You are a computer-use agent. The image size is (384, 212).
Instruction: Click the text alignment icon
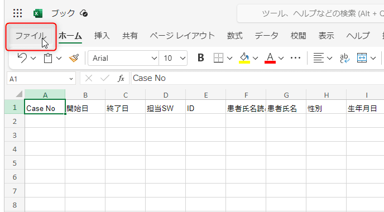tap(318, 58)
